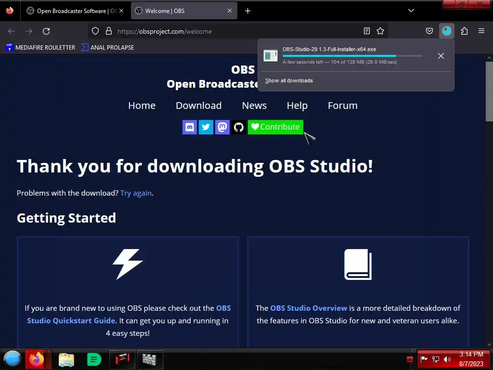This screenshot has height=370, width=493.
Task: Open the News navigation item
Action: (254, 106)
